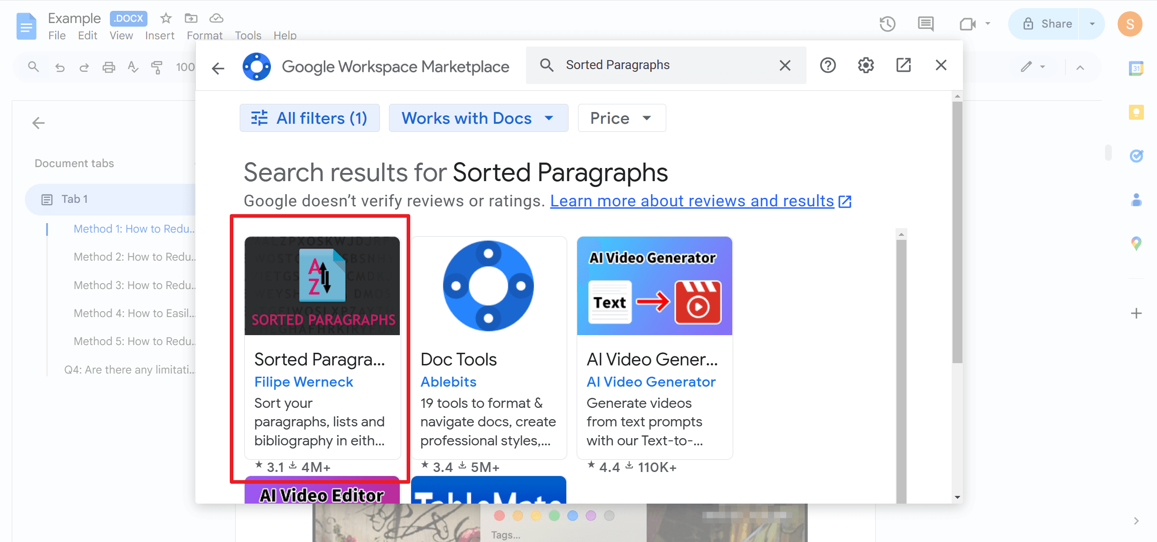Click the search menus magnifier icon
Image resolution: width=1157 pixels, height=542 pixels.
[33, 67]
